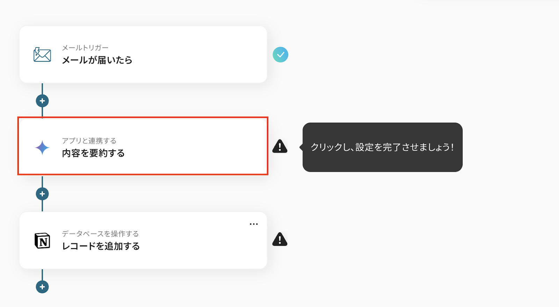
Task: Select the 内容を要約する title text
Action: (93, 153)
